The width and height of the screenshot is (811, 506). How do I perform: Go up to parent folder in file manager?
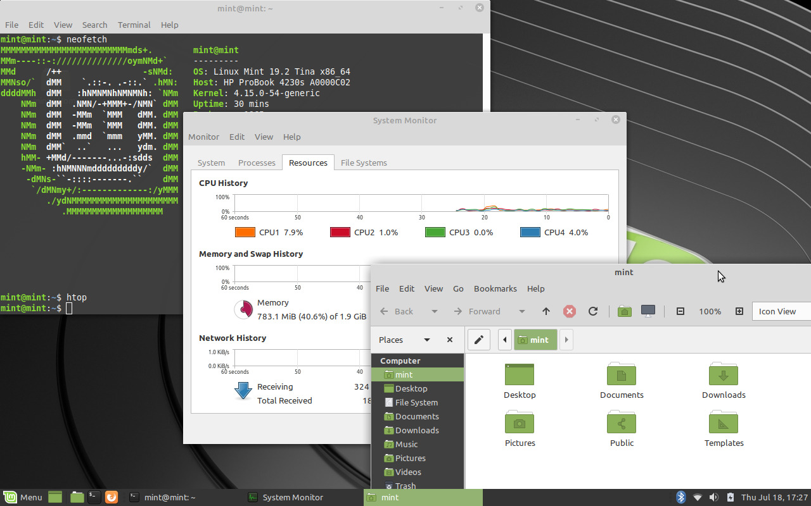click(546, 311)
